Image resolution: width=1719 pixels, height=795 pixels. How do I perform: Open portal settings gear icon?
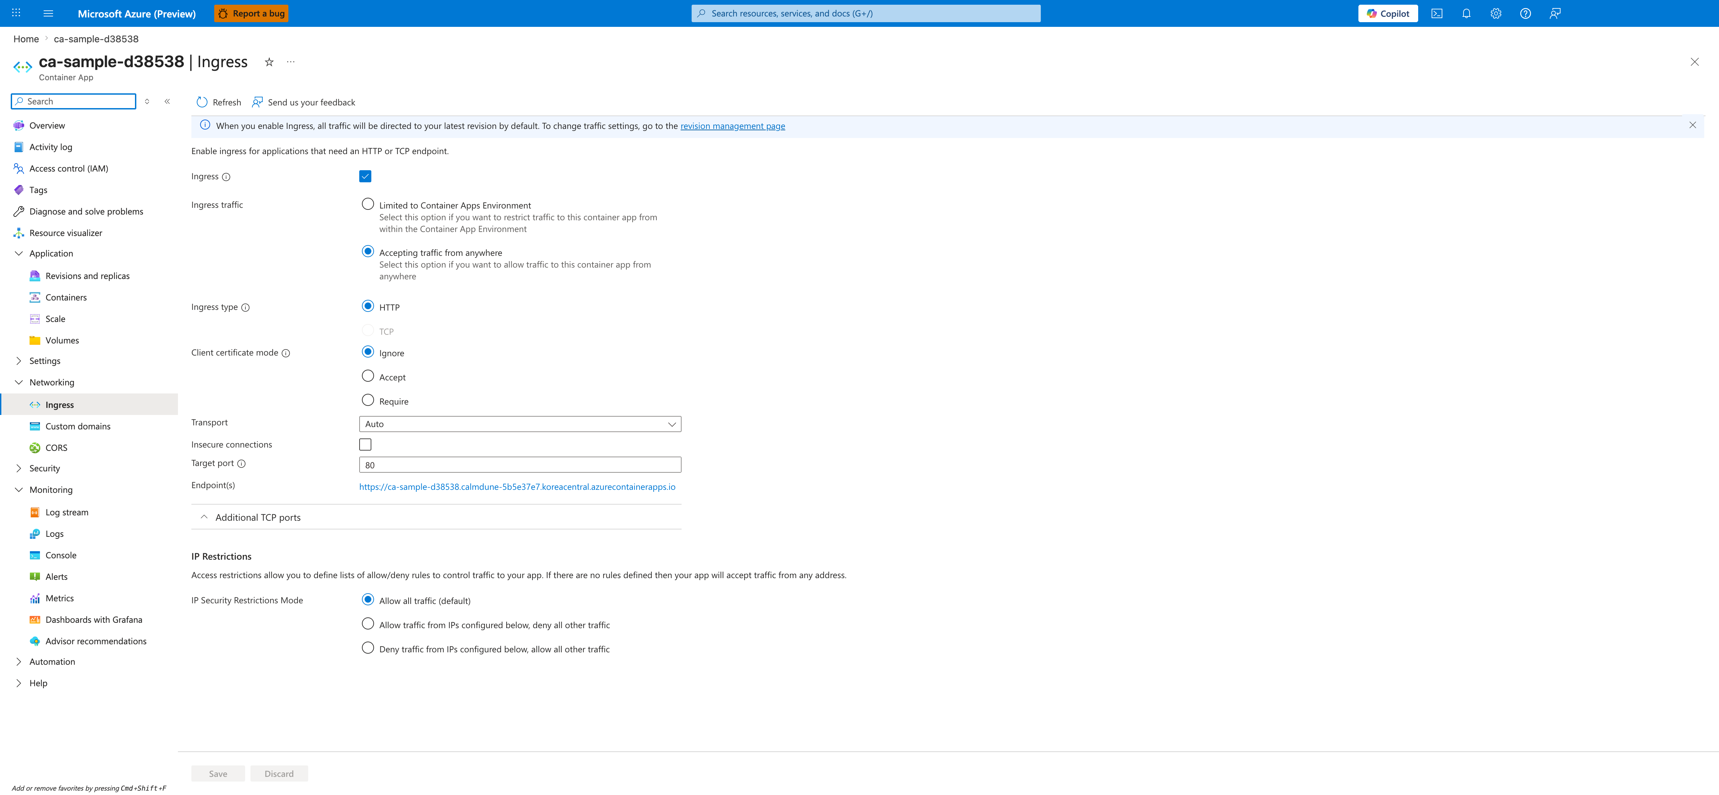coord(1495,13)
